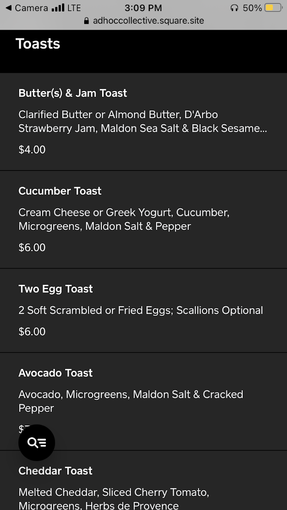Viewport: 287px width, 510px height.
Task: Select the Cucumber Toast menu item
Action: pos(60,191)
